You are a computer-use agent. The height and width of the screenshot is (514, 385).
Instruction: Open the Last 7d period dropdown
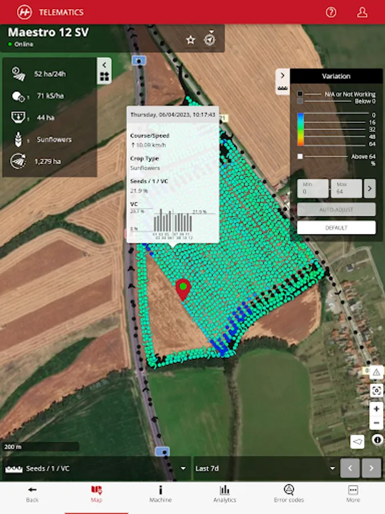(x=265, y=468)
